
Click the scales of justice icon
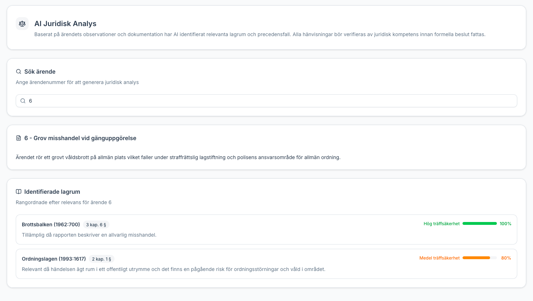tap(22, 24)
